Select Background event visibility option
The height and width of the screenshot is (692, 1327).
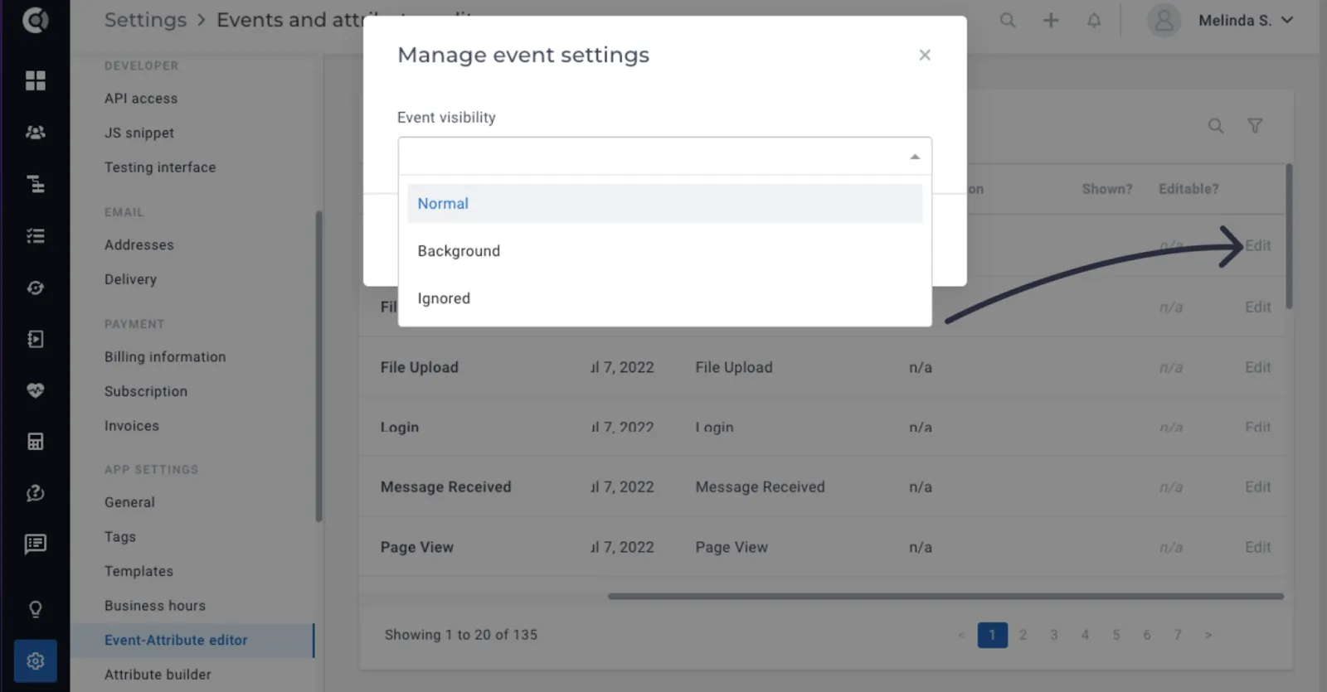click(664, 251)
